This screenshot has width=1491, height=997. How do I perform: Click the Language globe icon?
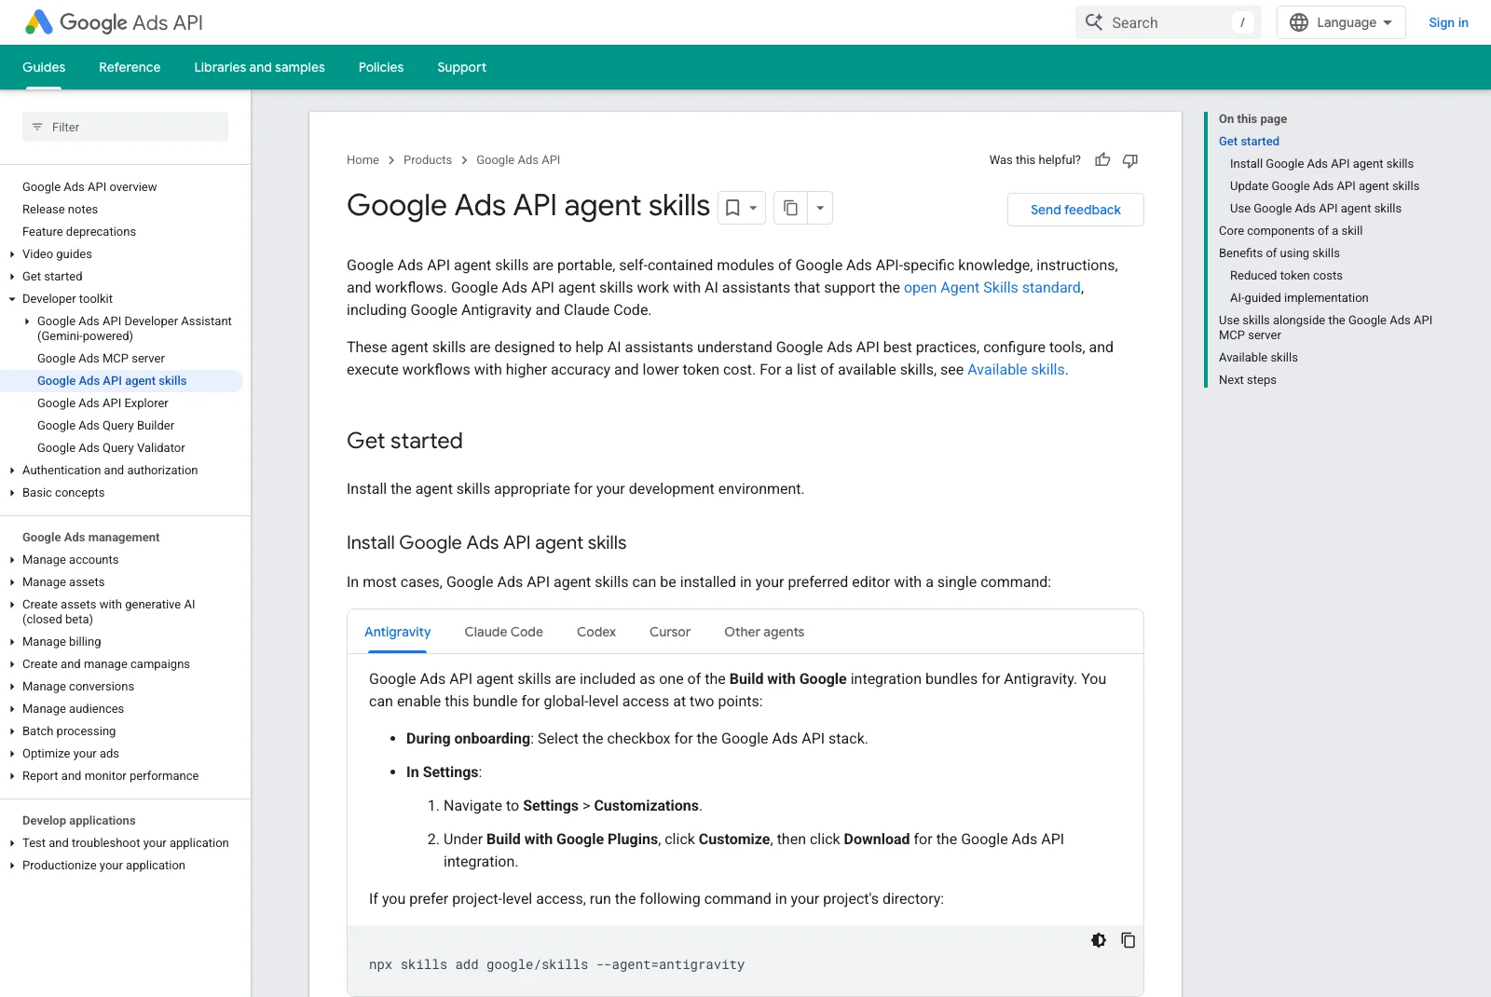[x=1299, y=22]
